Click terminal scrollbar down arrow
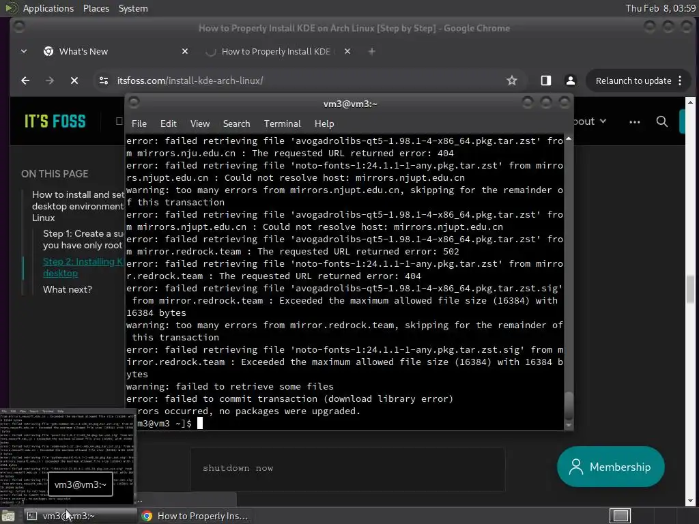699x524 pixels. pyautogui.click(x=569, y=426)
